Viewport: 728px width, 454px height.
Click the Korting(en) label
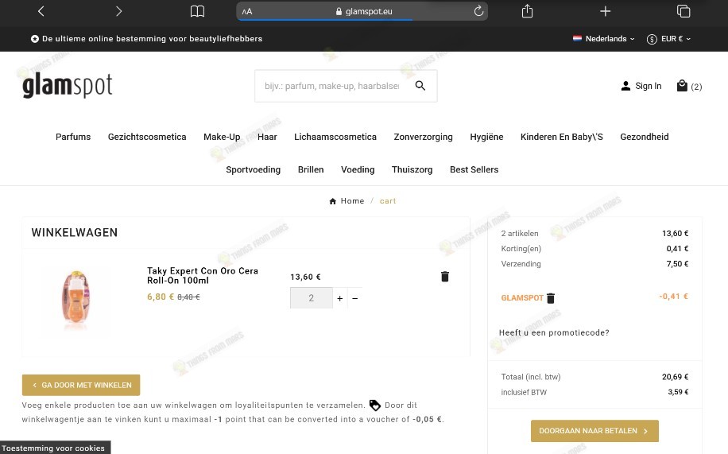click(521, 249)
